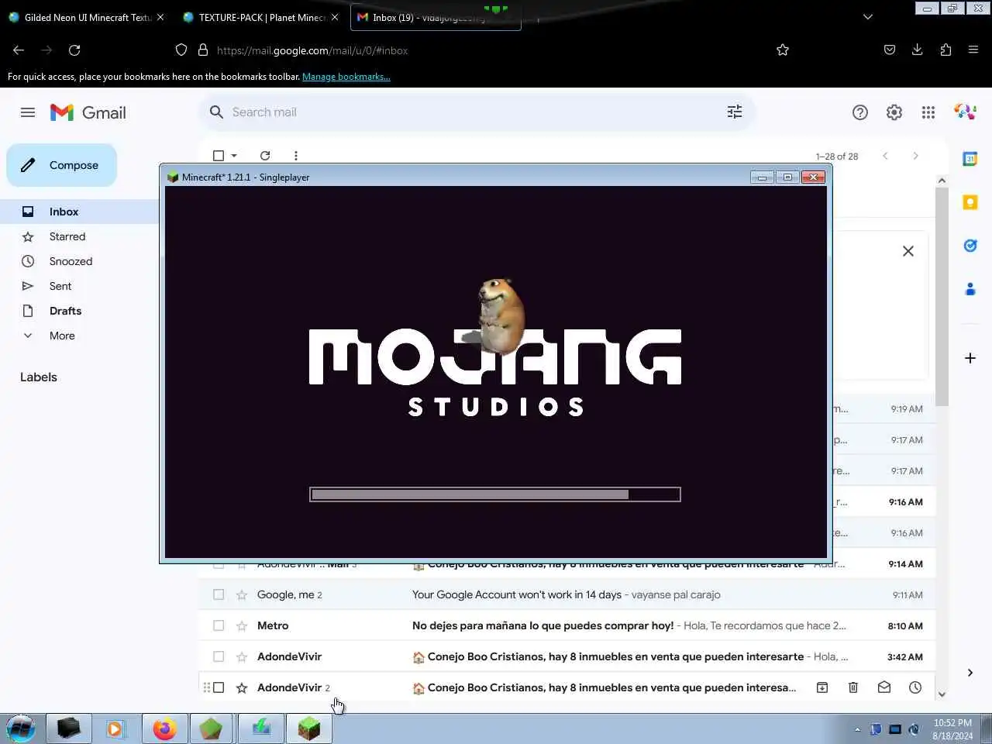992x744 pixels.
Task: Select the AdondeVivir 2 email checkbox
Action: (219, 687)
